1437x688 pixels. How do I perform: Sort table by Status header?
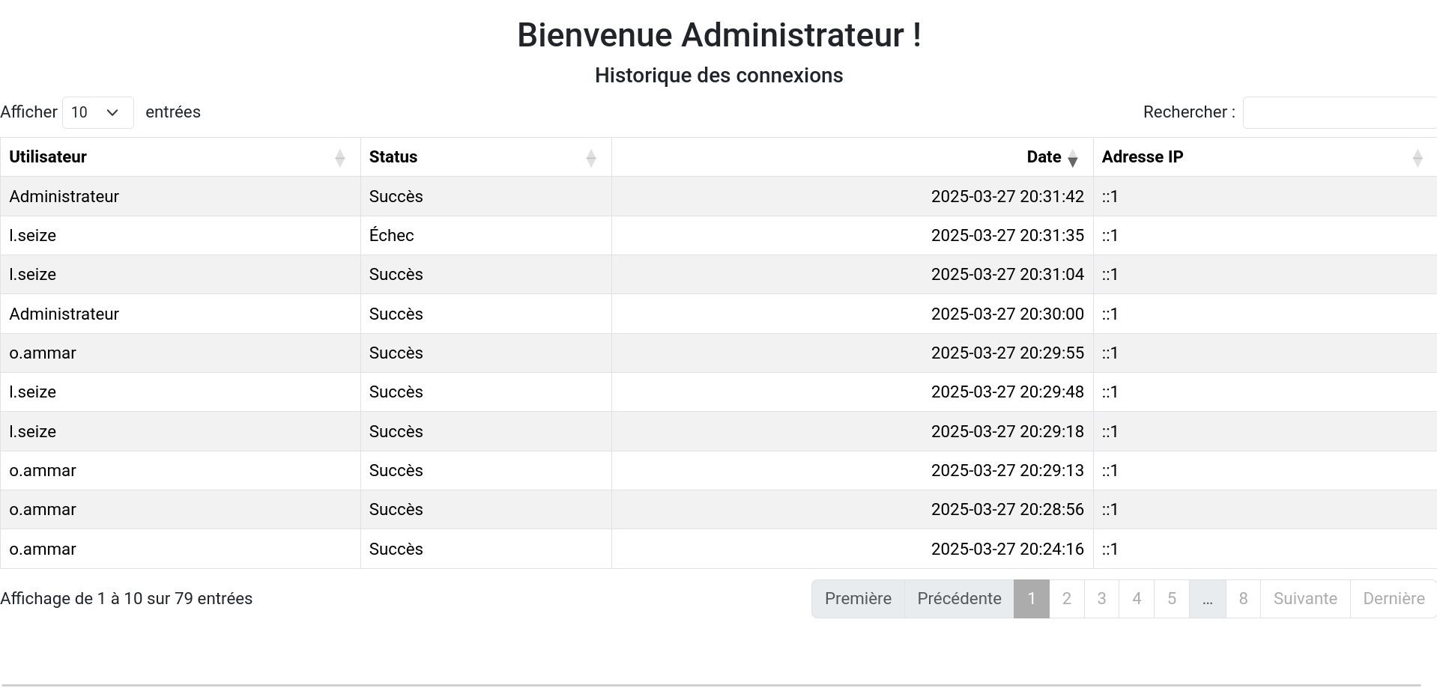point(393,157)
